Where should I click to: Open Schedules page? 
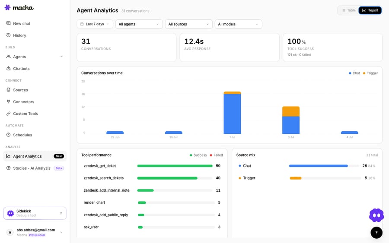(35, 135)
